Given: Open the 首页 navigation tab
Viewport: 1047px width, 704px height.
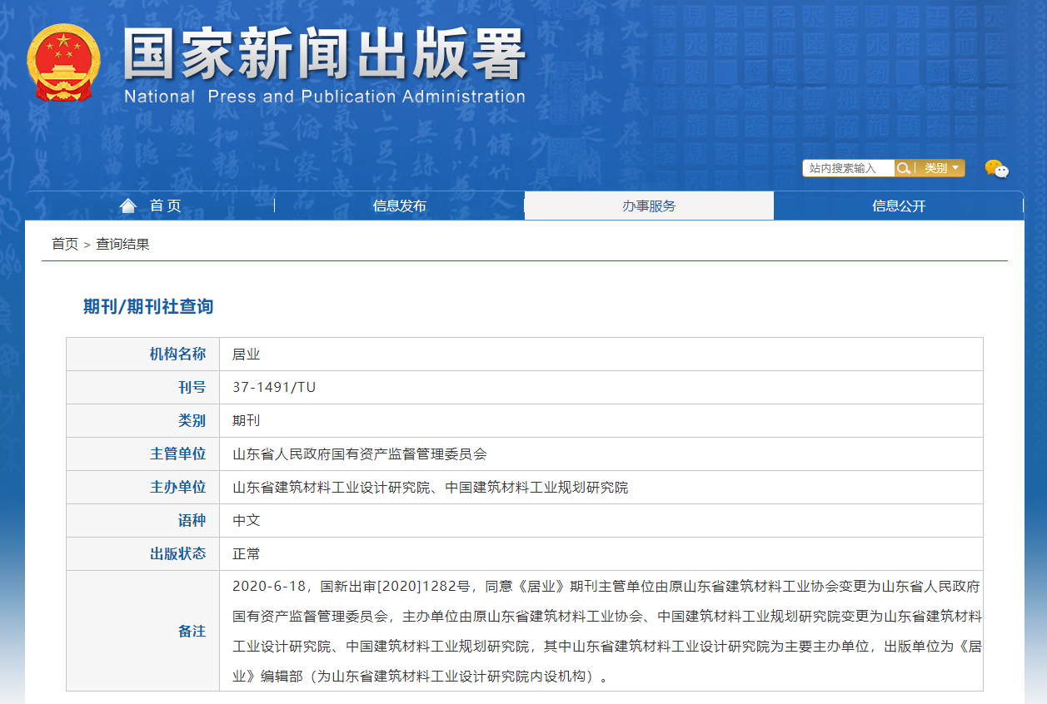Looking at the screenshot, I should [x=165, y=206].
